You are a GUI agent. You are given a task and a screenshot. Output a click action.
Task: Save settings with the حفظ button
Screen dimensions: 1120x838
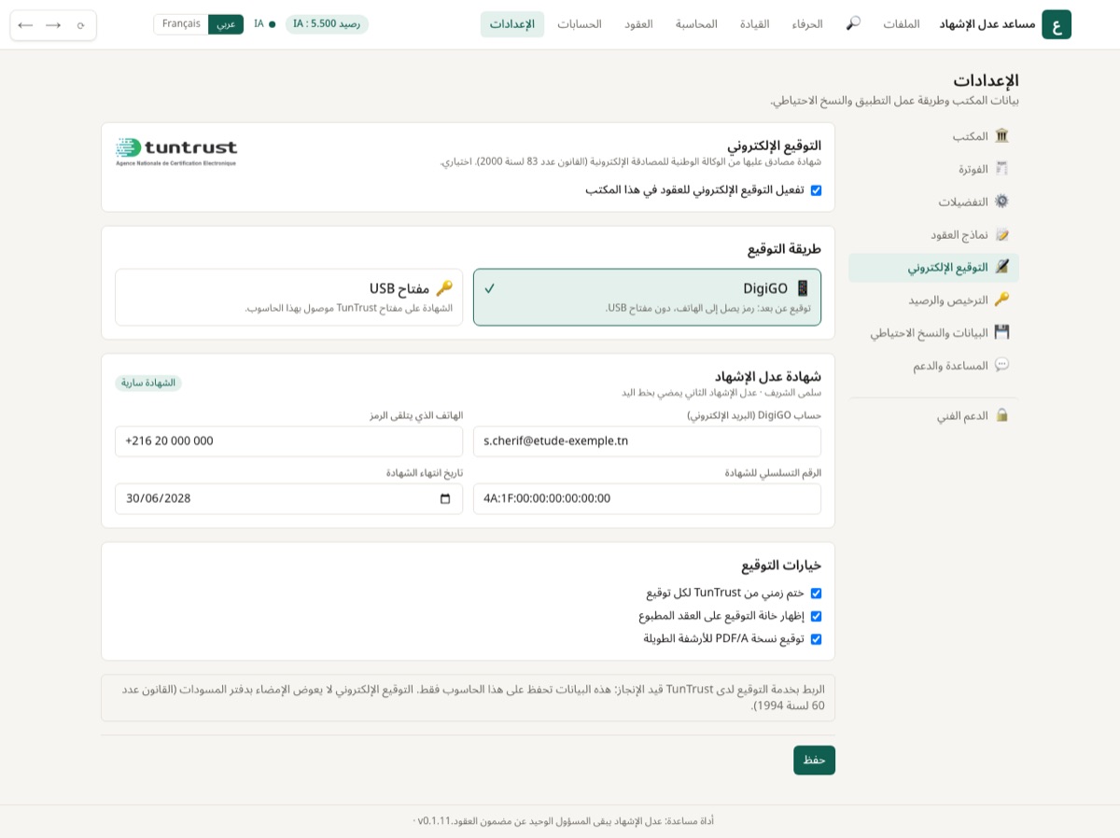(814, 760)
